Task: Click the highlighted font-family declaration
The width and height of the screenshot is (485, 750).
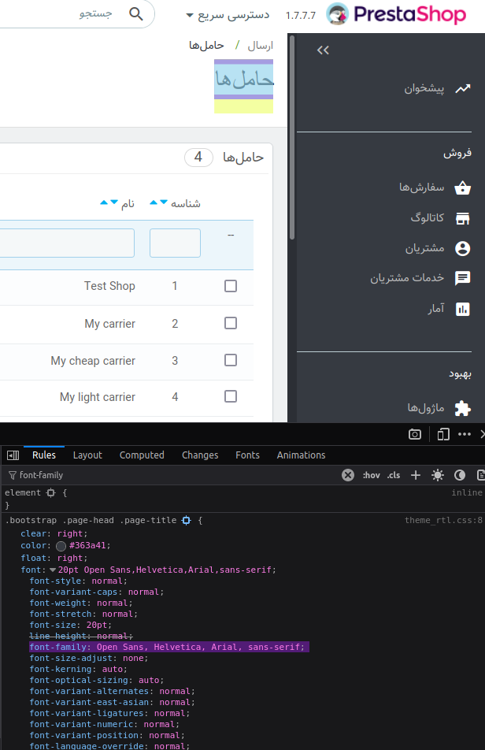Action: coord(169,647)
